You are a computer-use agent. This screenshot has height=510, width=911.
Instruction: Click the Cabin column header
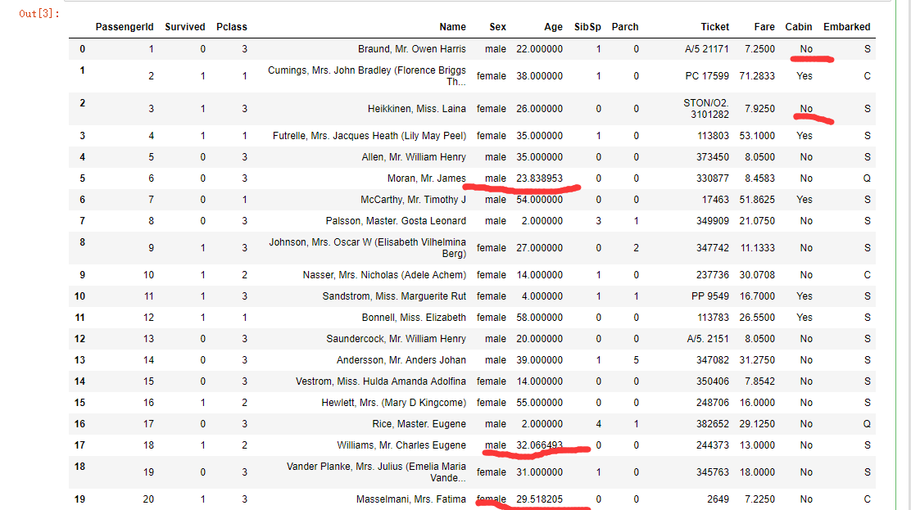799,27
